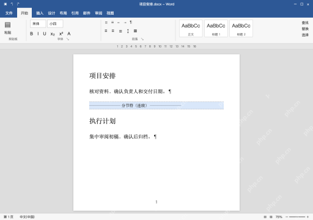
Task: Switch to the 插入 ribbon tab
Action: 40,13
